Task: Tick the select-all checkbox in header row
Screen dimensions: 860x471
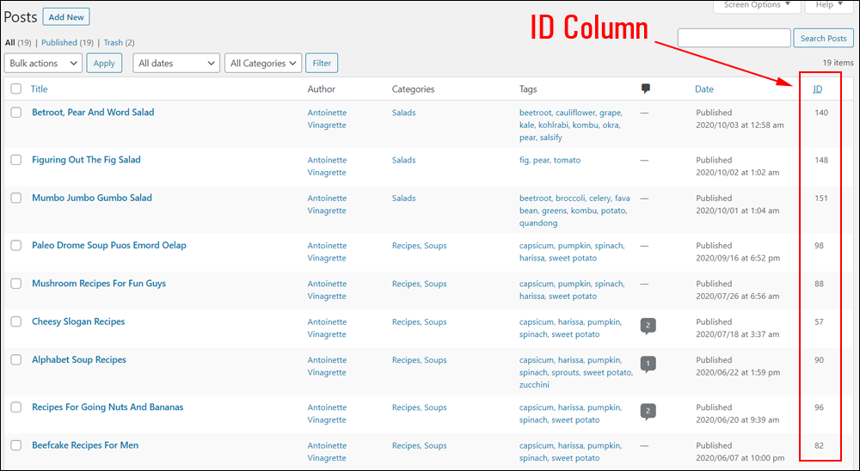Action: coord(15,89)
